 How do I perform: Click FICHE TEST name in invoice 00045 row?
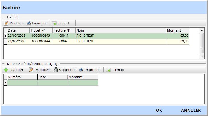point(85,41)
